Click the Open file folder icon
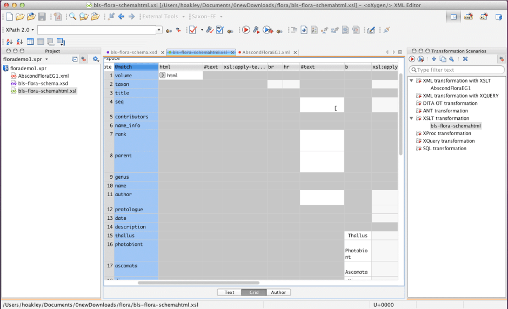508x309 pixels. (20, 17)
